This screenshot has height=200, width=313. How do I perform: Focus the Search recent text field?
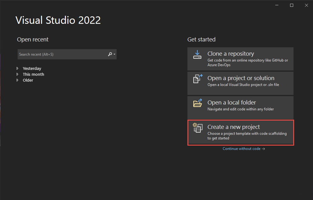pos(62,54)
